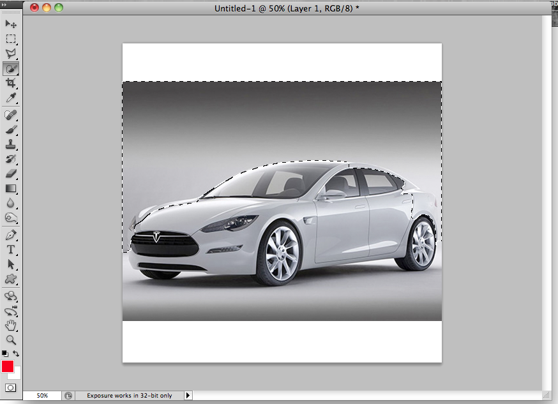The height and width of the screenshot is (404, 558).
Task: Select the Rectangular Marquee tool
Action: [x=11, y=38]
